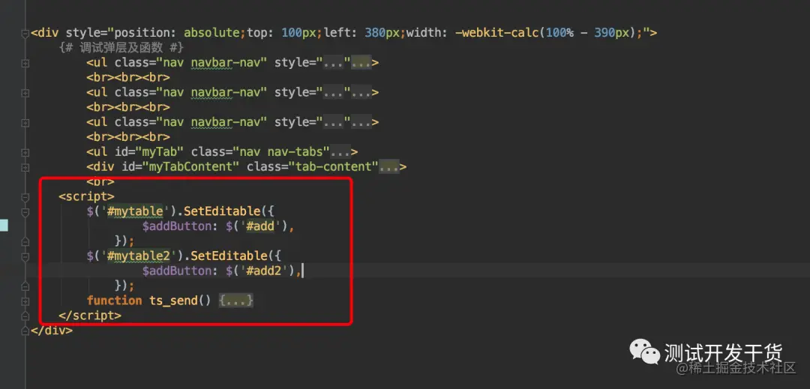Click the closing </script> tag text

tap(91, 316)
